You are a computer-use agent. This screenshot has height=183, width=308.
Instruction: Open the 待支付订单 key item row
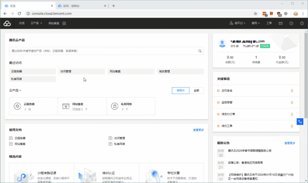(x=256, y=114)
